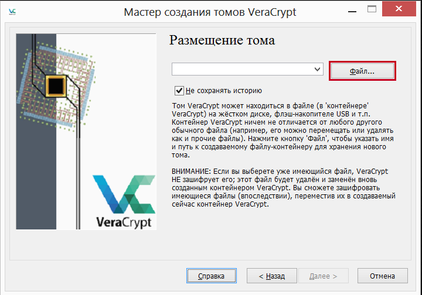The width and height of the screenshot is (422, 295).
Task: Click the paragraph starting with Том VeraCrypt
Action: tap(283, 131)
